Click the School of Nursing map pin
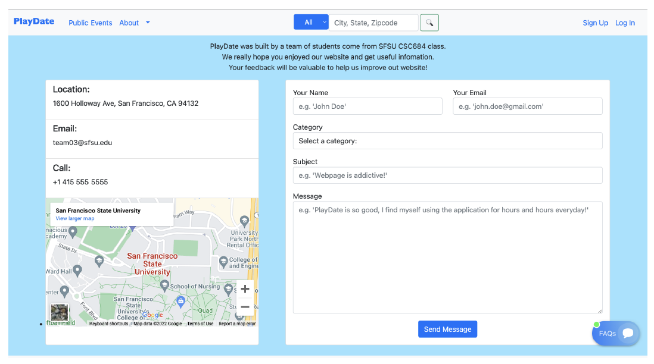This screenshot has width=654, height=364. [x=164, y=285]
